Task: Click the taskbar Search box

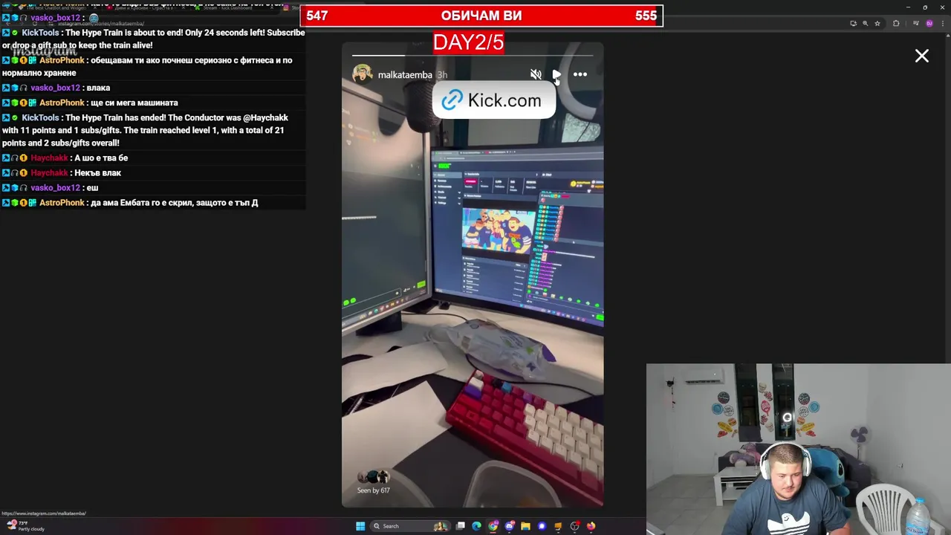Action: pyautogui.click(x=410, y=526)
